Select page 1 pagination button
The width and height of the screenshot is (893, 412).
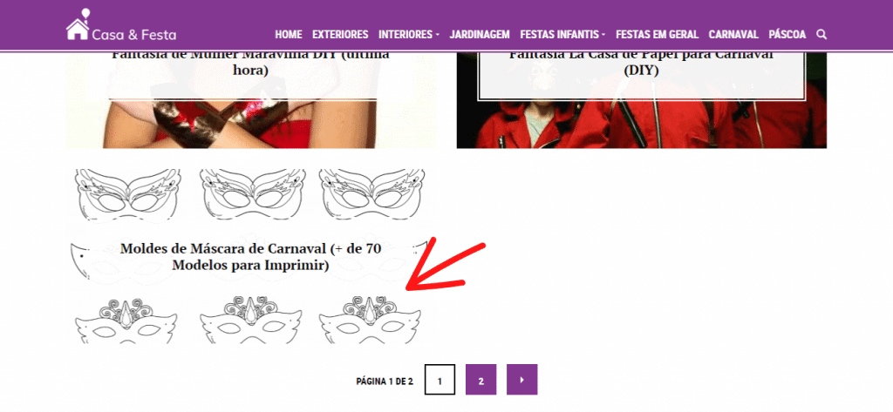[440, 380]
